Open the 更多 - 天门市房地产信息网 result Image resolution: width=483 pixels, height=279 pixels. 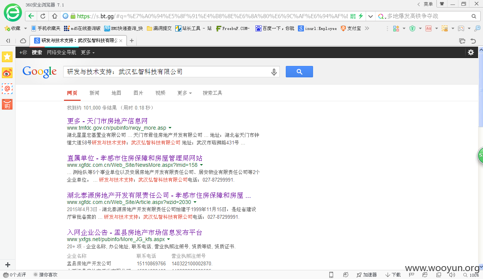(x=107, y=121)
